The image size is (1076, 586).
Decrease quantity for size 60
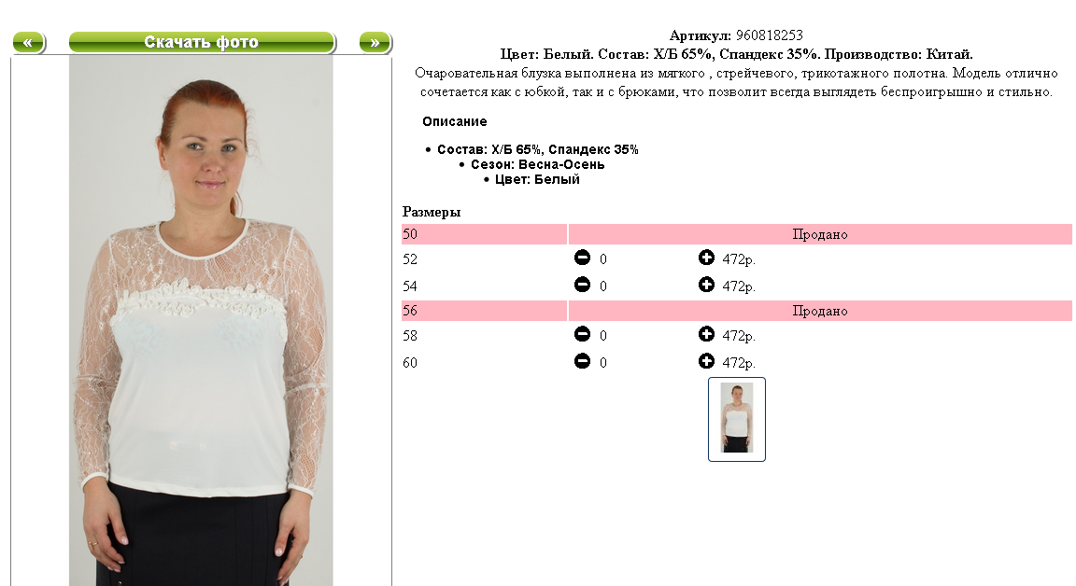click(x=582, y=360)
